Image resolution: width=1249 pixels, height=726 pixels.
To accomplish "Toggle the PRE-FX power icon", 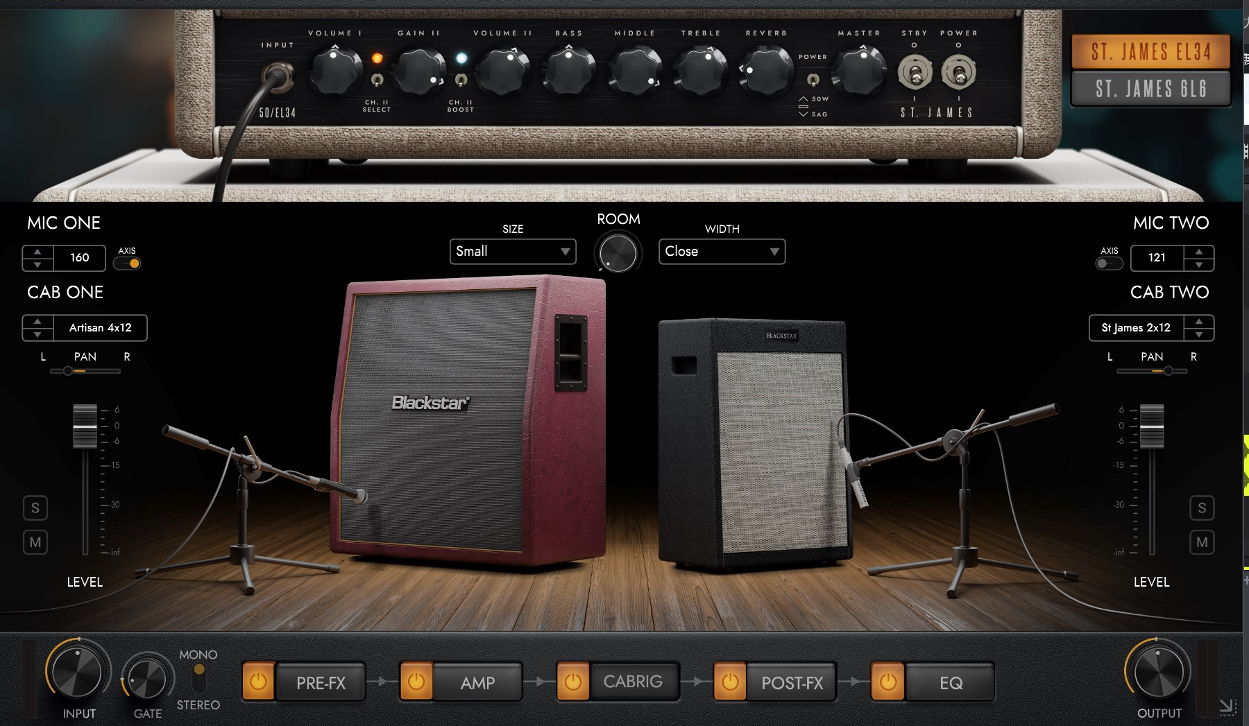I will point(258,682).
